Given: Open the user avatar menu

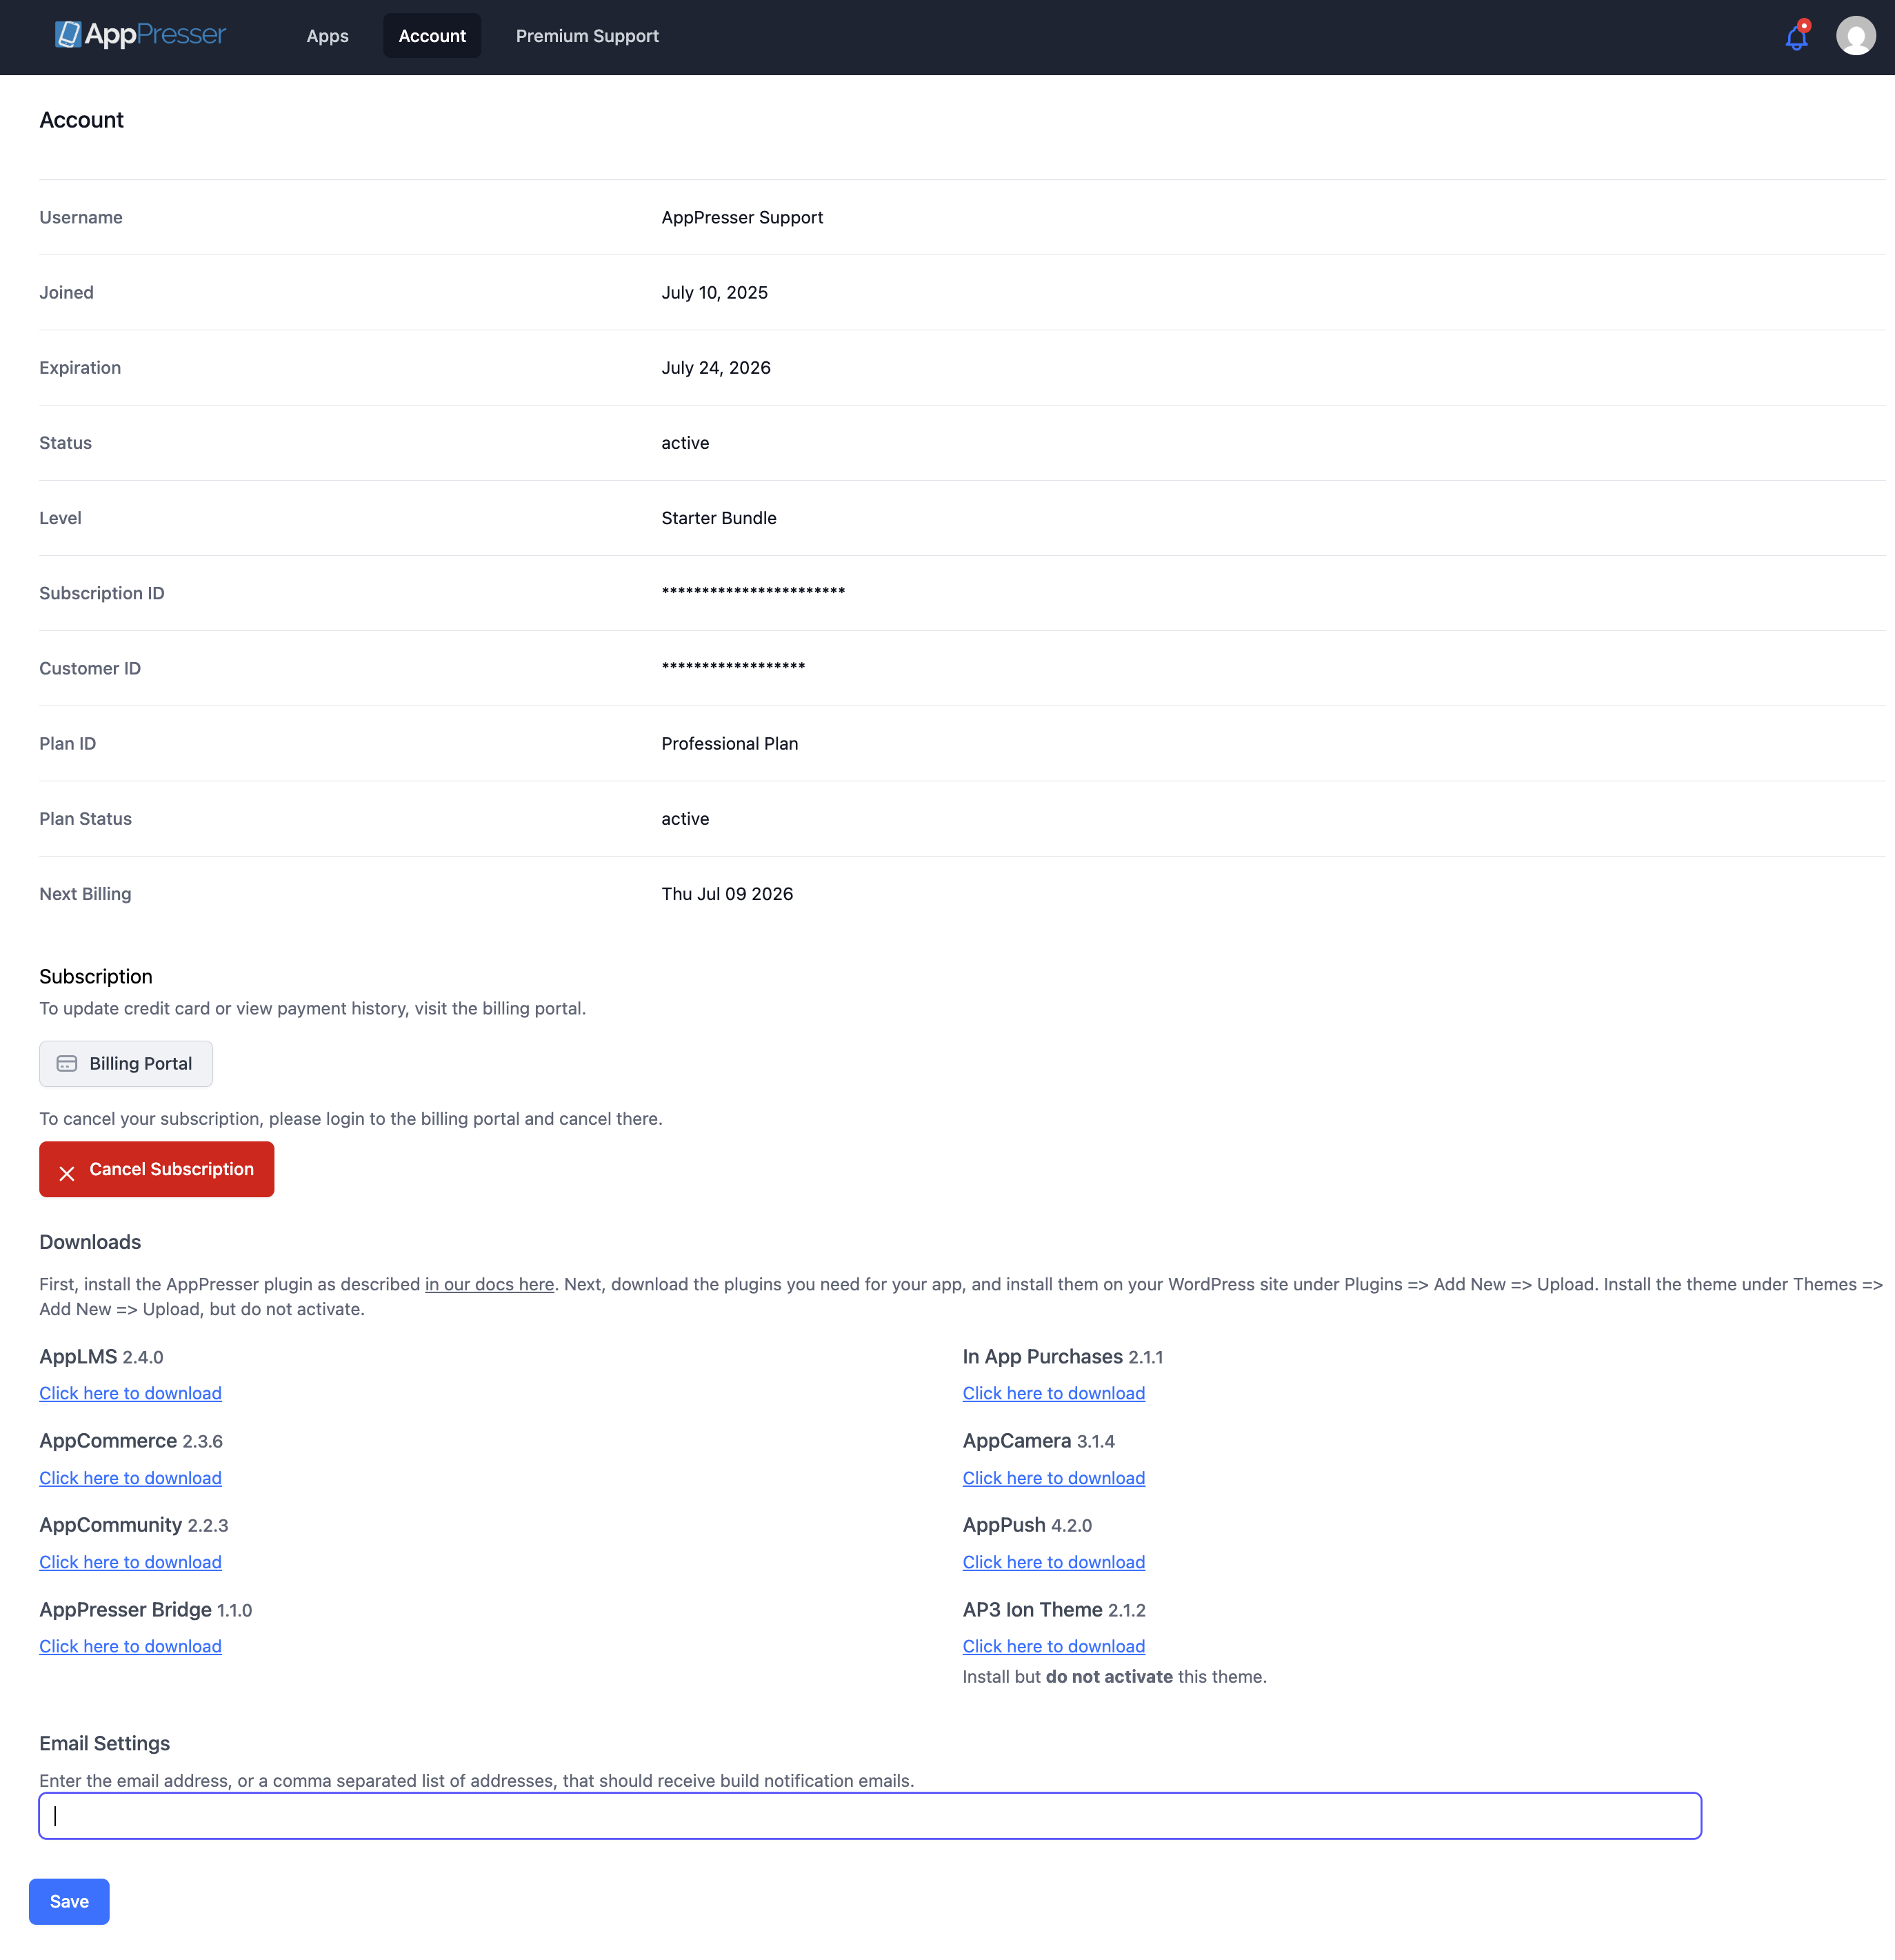Looking at the screenshot, I should (1855, 36).
